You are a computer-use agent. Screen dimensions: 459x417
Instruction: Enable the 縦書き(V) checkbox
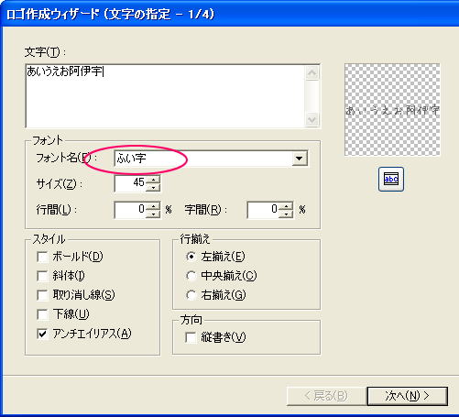coord(191,337)
